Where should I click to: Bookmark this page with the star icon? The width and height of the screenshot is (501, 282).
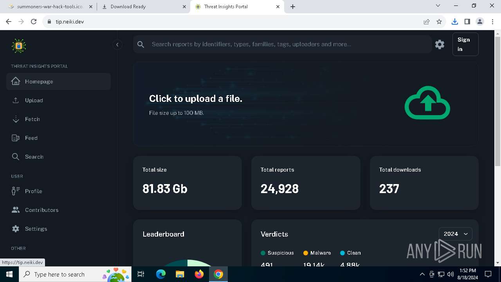click(x=439, y=22)
